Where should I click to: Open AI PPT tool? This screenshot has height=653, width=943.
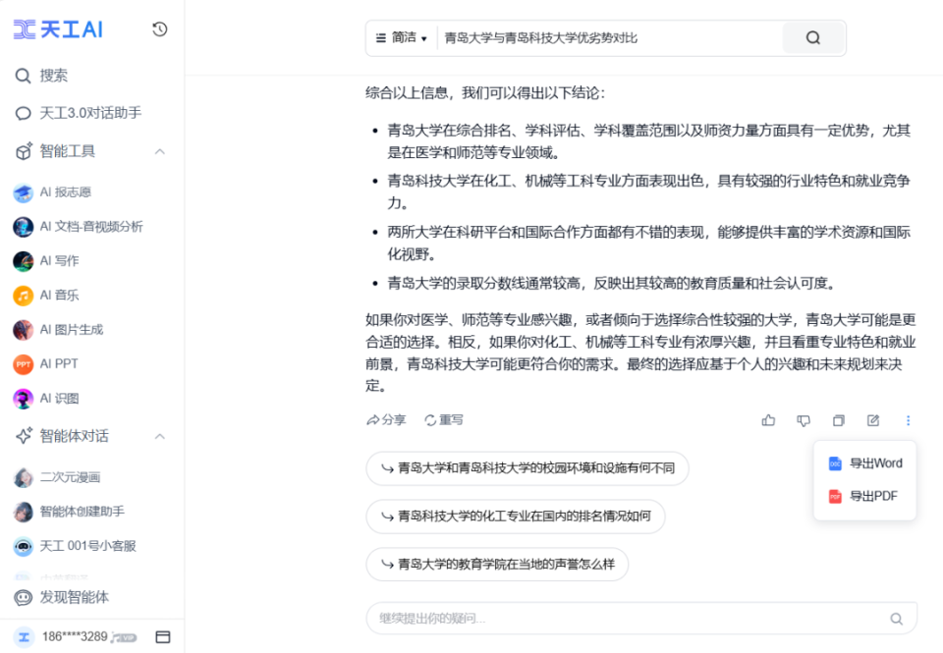(x=46, y=363)
